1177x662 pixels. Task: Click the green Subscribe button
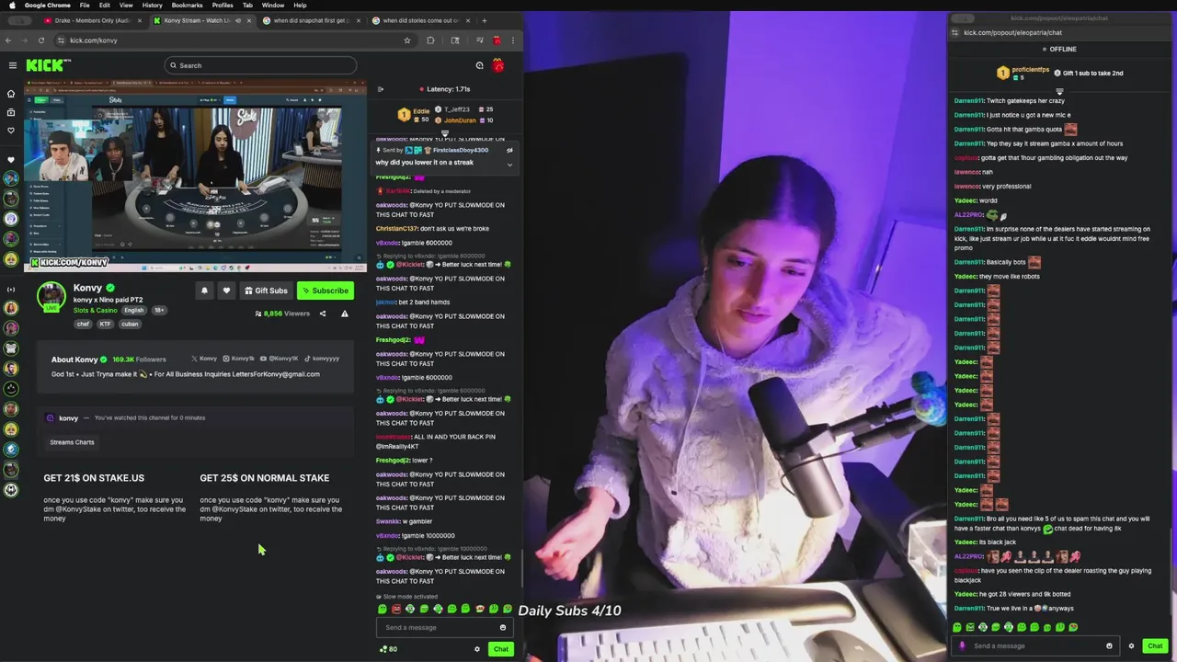pos(326,291)
